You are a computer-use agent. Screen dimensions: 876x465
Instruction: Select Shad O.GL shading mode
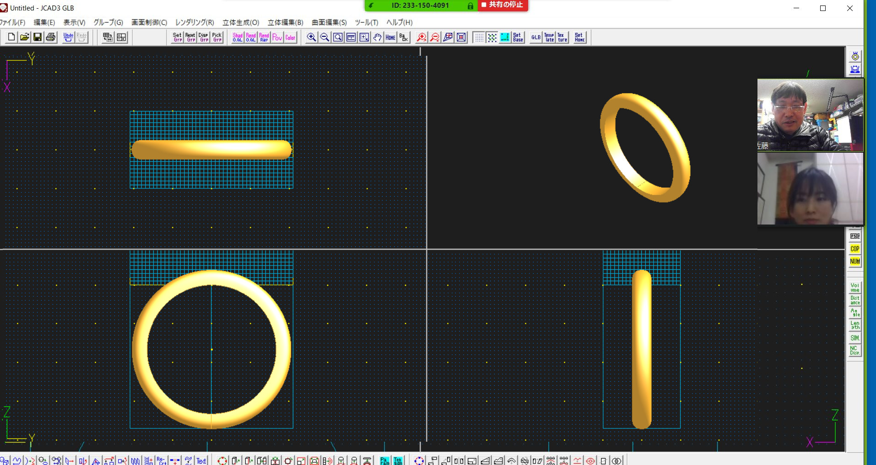point(238,37)
